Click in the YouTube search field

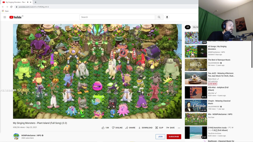[x=117, y=17]
